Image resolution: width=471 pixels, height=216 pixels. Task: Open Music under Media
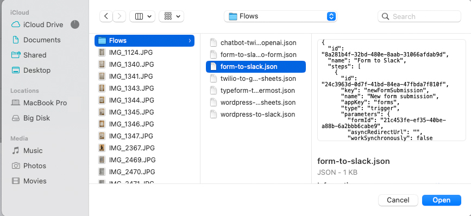[27, 150]
